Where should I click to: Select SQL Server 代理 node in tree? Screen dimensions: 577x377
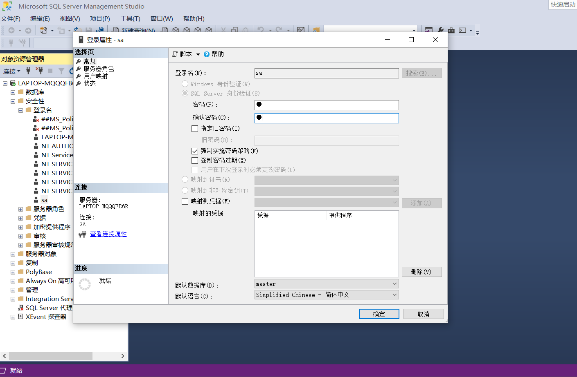tap(49, 308)
